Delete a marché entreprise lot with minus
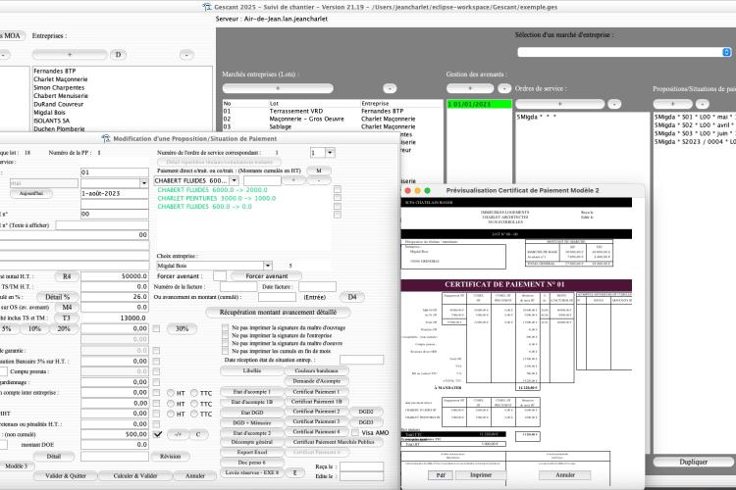The height and width of the screenshot is (490, 736). [390, 88]
